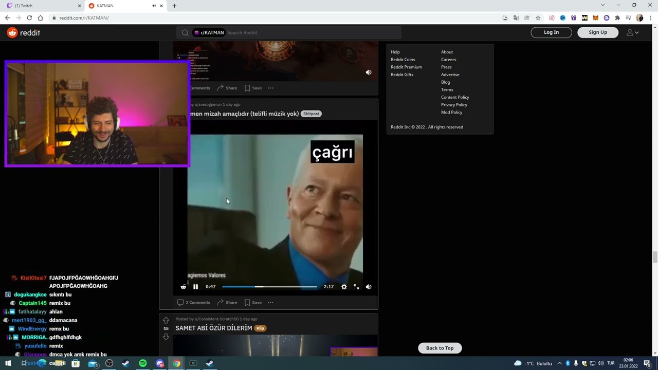Click the r/KATMAN search scope chip
The height and width of the screenshot is (370, 658).
(209, 32)
